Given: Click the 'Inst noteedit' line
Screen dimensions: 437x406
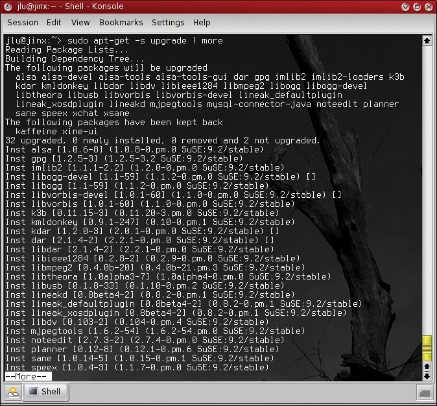Looking at the screenshot, I should 145,340.
